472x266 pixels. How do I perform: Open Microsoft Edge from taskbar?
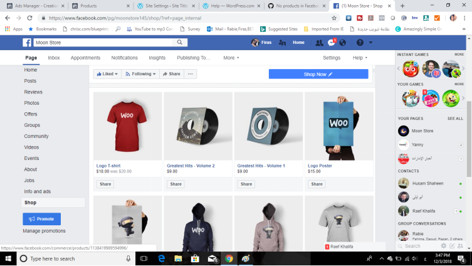pyautogui.click(x=161, y=258)
